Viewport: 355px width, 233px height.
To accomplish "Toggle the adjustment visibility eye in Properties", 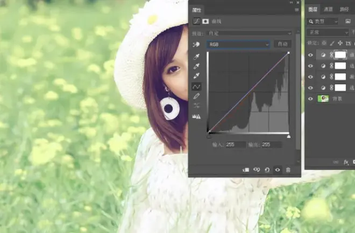I will tap(278, 170).
